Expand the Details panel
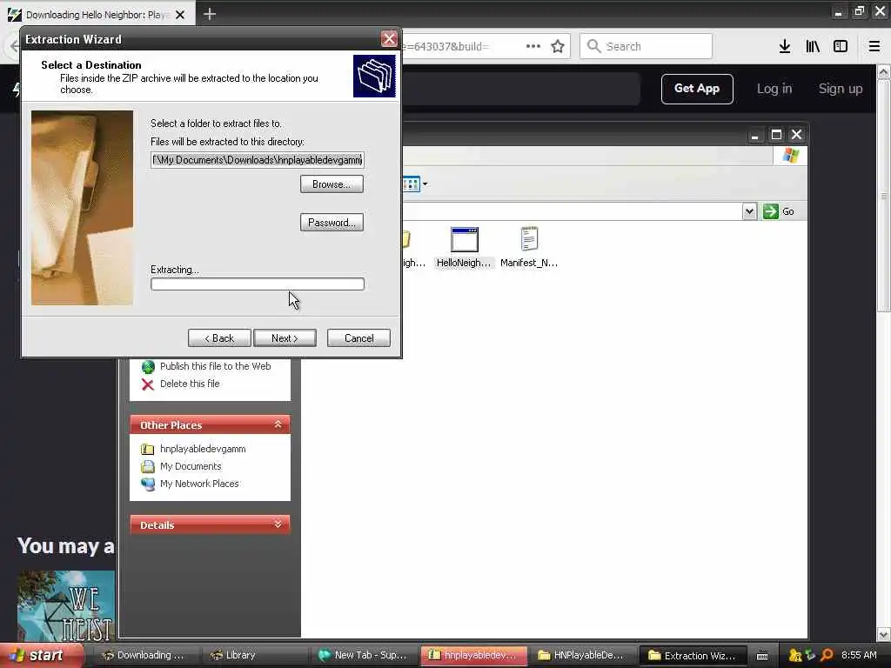 (278, 524)
